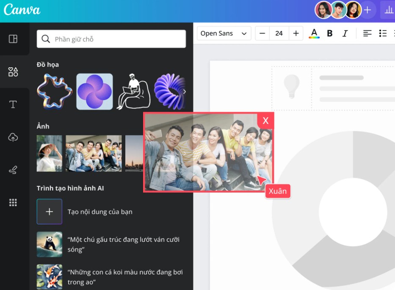Click the first collaborator avatar
This screenshot has width=395, height=290.
(x=323, y=10)
